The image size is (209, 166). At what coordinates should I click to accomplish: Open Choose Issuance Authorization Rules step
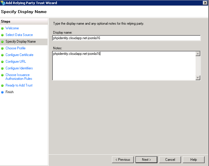[x=19, y=77]
